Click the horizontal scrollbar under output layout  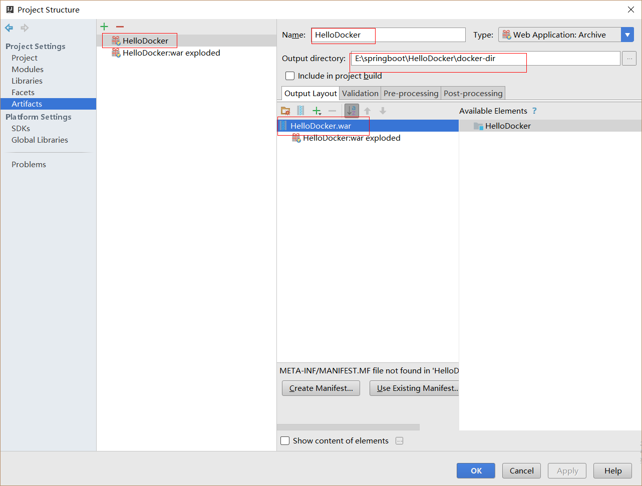point(348,427)
